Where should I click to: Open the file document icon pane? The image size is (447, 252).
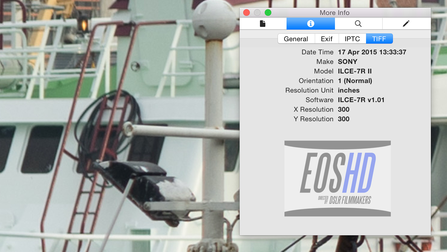pyautogui.click(x=263, y=24)
